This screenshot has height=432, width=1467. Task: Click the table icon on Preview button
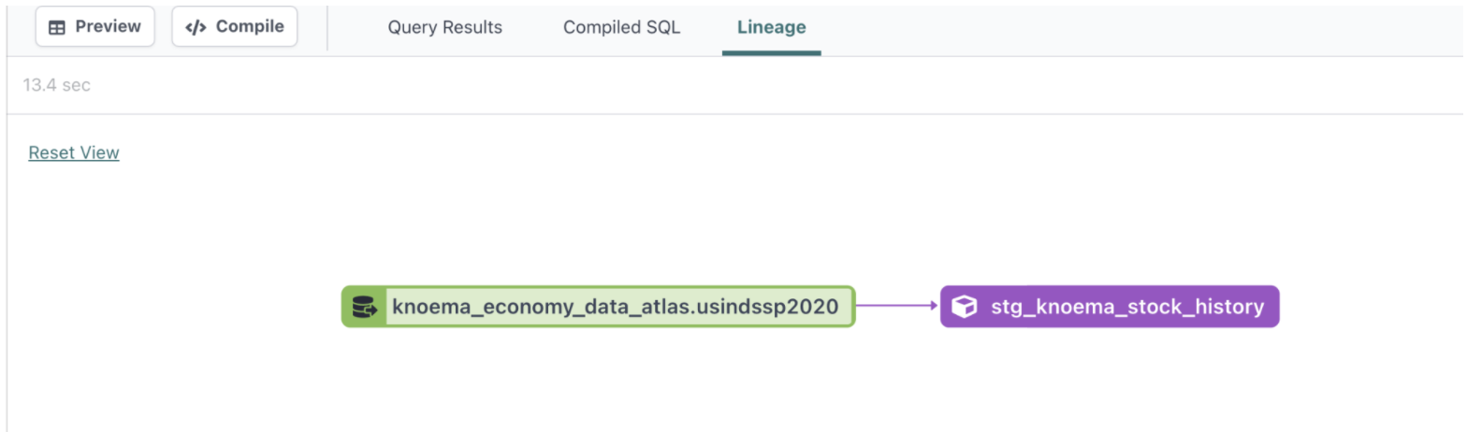(x=57, y=27)
